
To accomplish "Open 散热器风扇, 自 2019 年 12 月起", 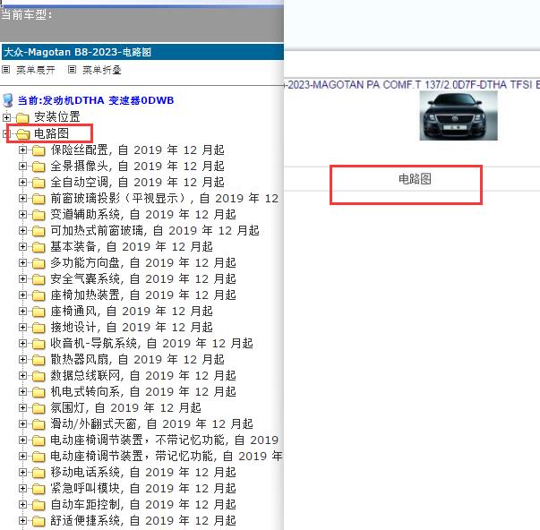I will coord(137,360).
